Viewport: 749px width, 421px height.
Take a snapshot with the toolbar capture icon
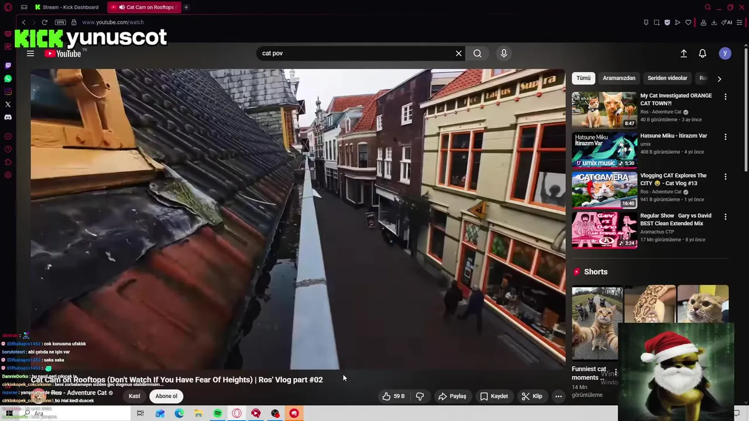tap(657, 22)
